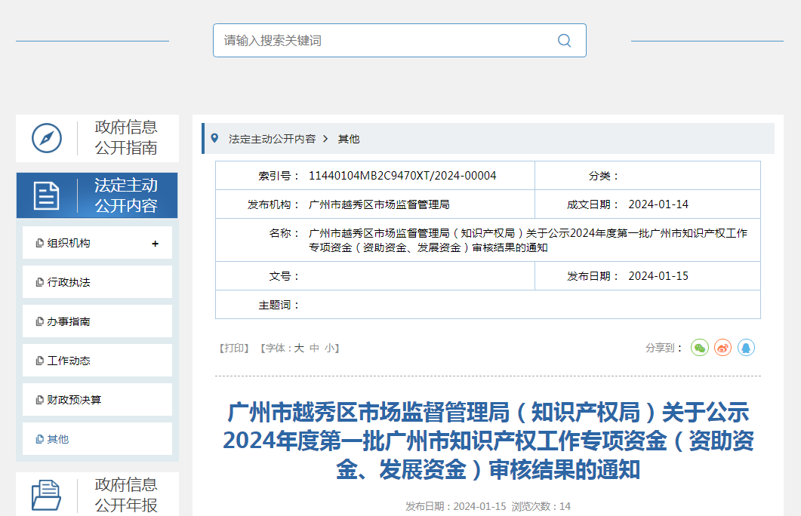This screenshot has width=801, height=516.
Task: Click the compass icon for 政府信息公开指南
Action: tap(47, 138)
